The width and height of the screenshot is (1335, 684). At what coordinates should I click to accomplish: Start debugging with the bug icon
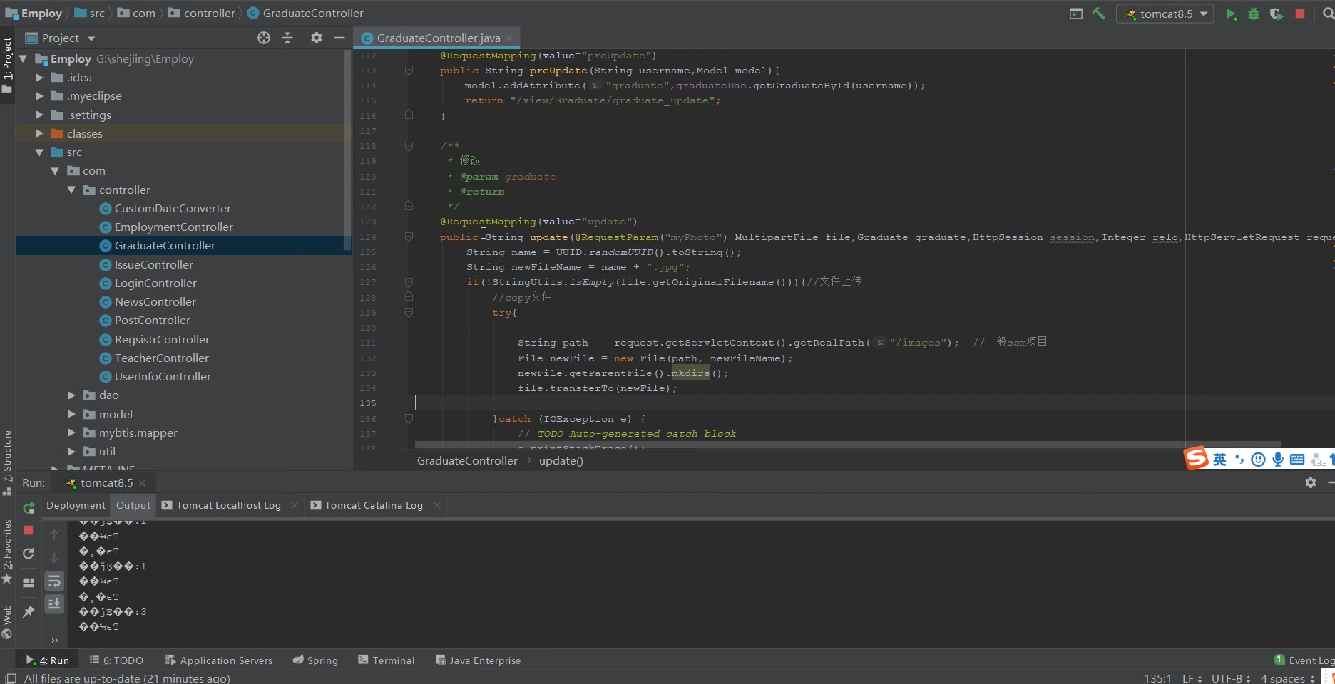click(x=1254, y=14)
